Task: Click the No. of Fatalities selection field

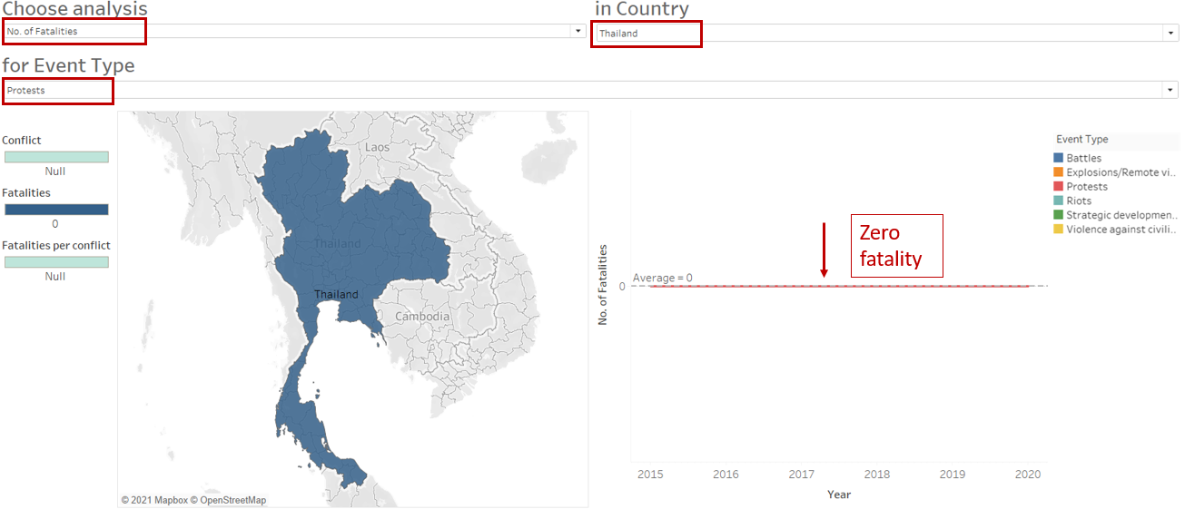Action: 272,31
